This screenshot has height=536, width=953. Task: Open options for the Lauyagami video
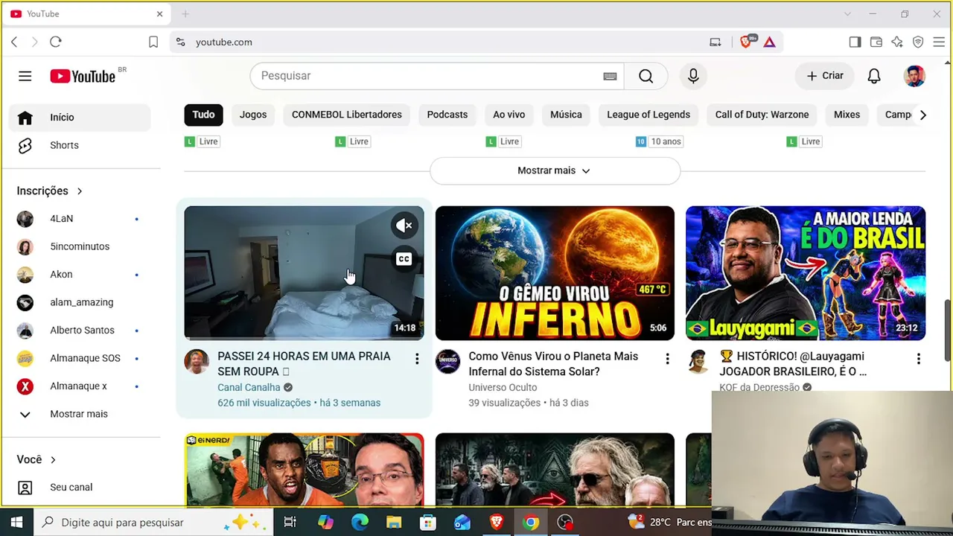(918, 360)
